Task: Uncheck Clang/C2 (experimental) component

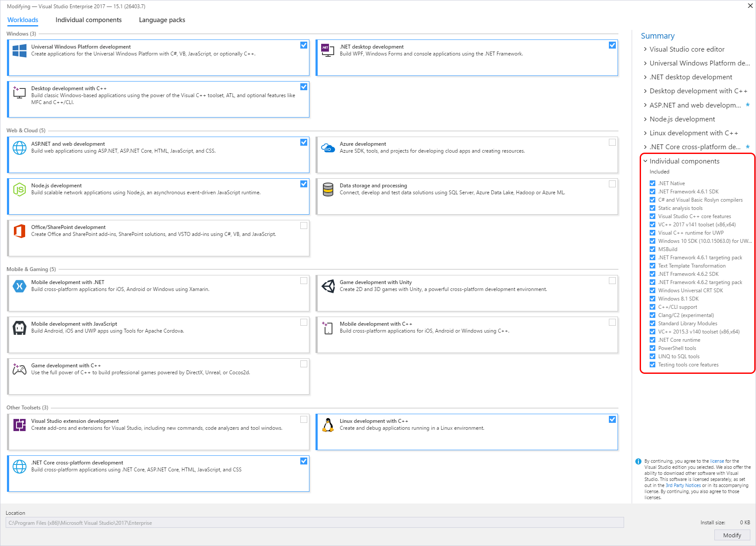Action: tap(652, 315)
